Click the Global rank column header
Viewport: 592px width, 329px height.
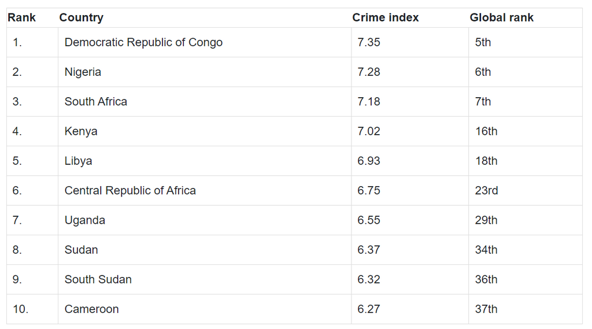pos(501,17)
